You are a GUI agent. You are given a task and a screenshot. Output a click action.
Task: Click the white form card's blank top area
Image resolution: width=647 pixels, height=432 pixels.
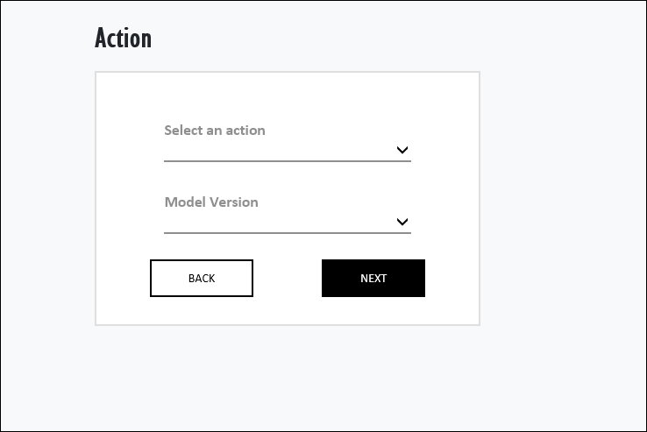click(287, 95)
